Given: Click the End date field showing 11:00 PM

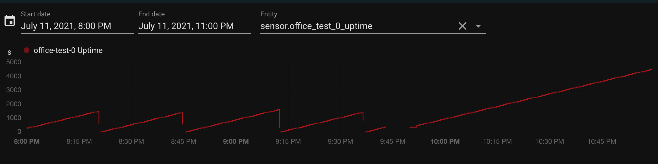Looking at the screenshot, I should pyautogui.click(x=186, y=26).
